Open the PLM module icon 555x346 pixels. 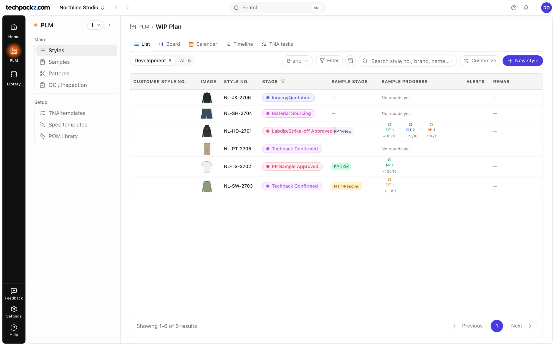pos(14,54)
